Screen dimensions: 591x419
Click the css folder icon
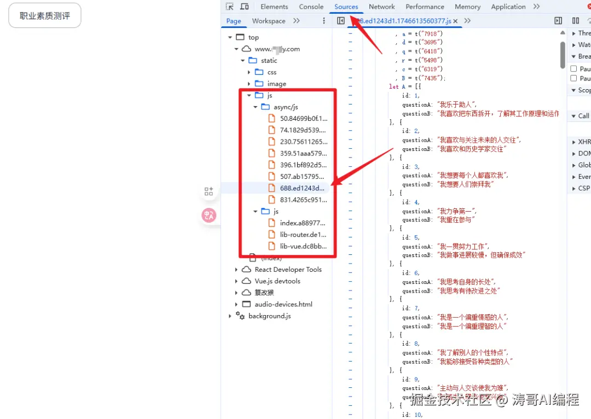click(259, 72)
